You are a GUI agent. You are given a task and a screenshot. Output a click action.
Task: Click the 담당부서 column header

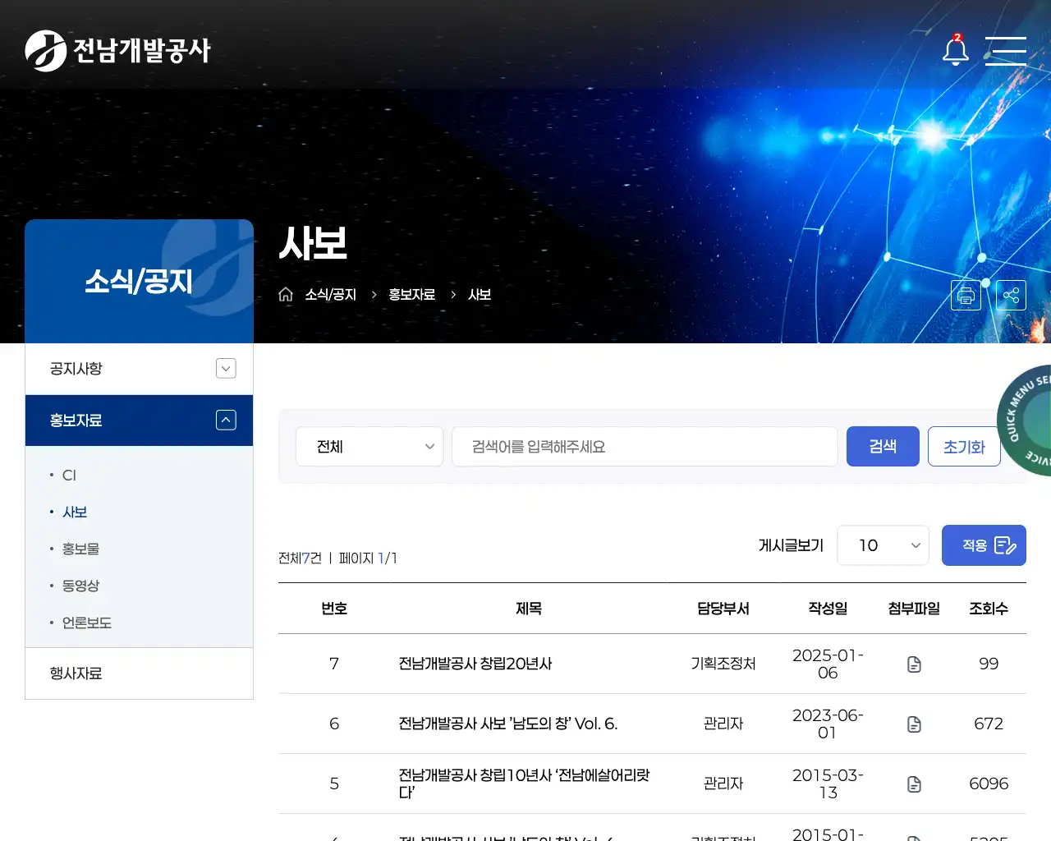[723, 609]
